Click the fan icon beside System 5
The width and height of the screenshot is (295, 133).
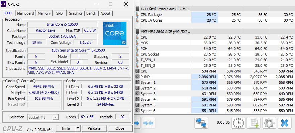coord(137,105)
